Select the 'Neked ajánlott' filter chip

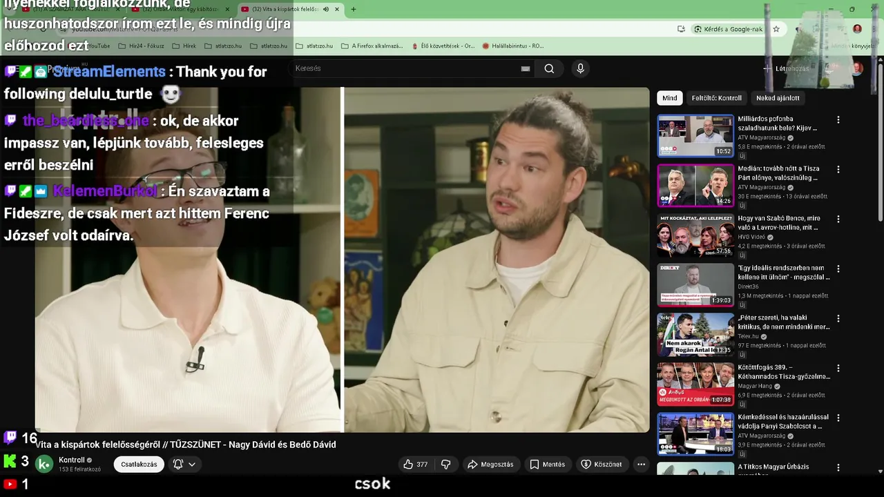pos(778,98)
